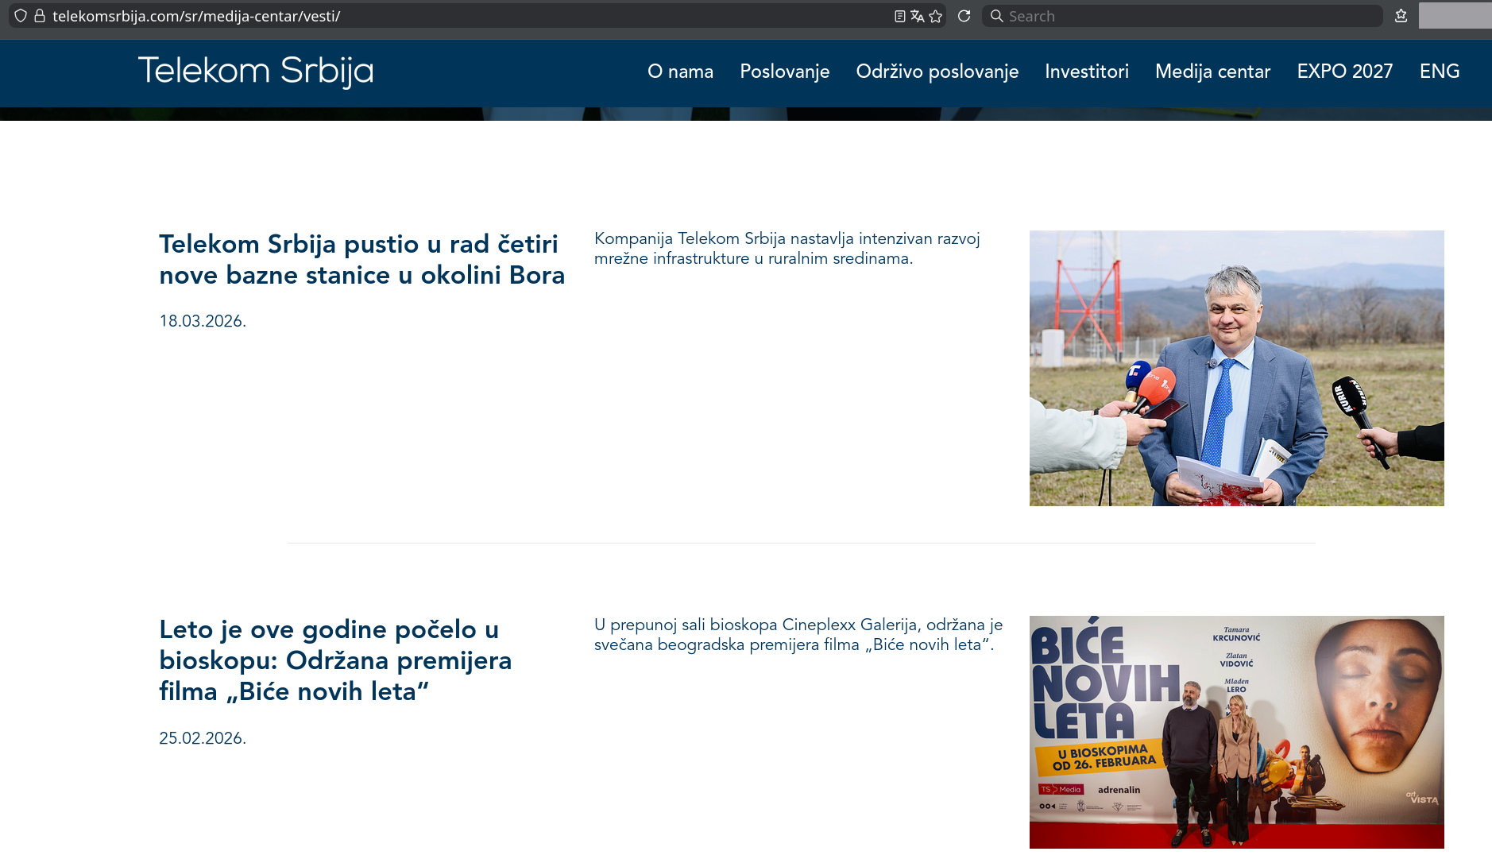
Task: Reload the page with refresh icon
Action: coord(964,16)
